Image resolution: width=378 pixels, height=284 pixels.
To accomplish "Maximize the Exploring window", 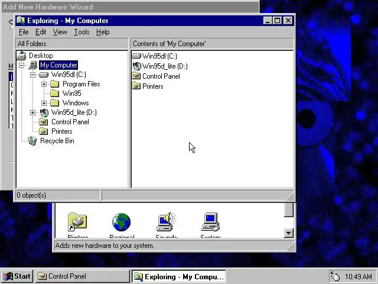I will [277, 21].
